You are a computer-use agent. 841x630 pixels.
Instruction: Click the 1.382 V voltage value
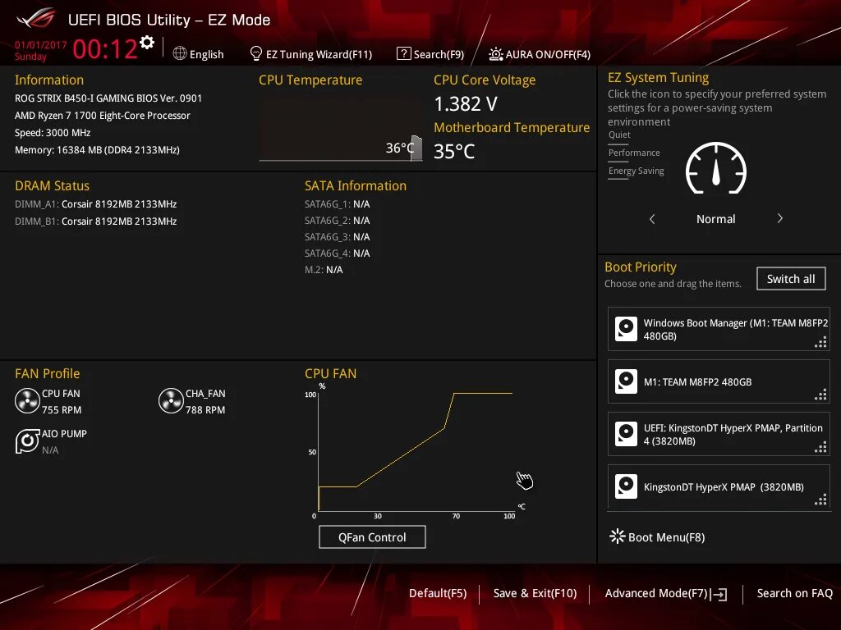tap(466, 104)
